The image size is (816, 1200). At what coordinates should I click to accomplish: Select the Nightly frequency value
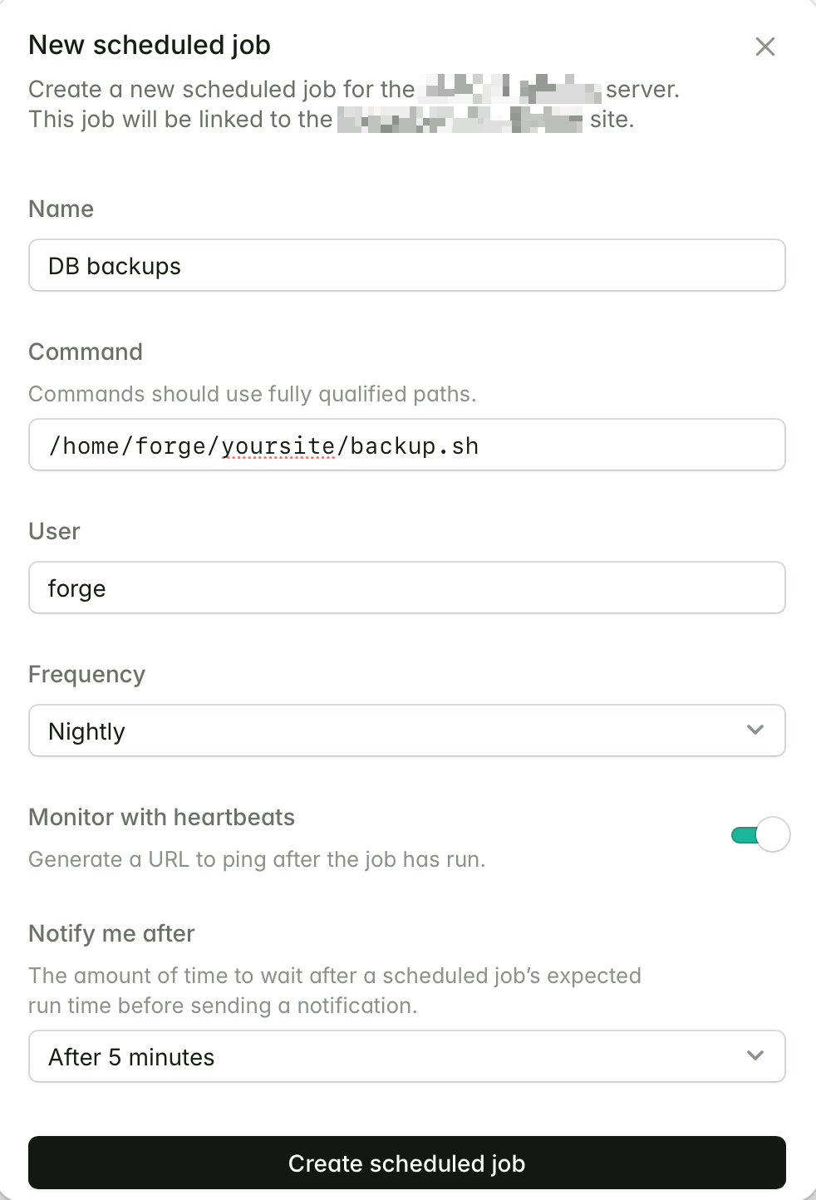(86, 730)
